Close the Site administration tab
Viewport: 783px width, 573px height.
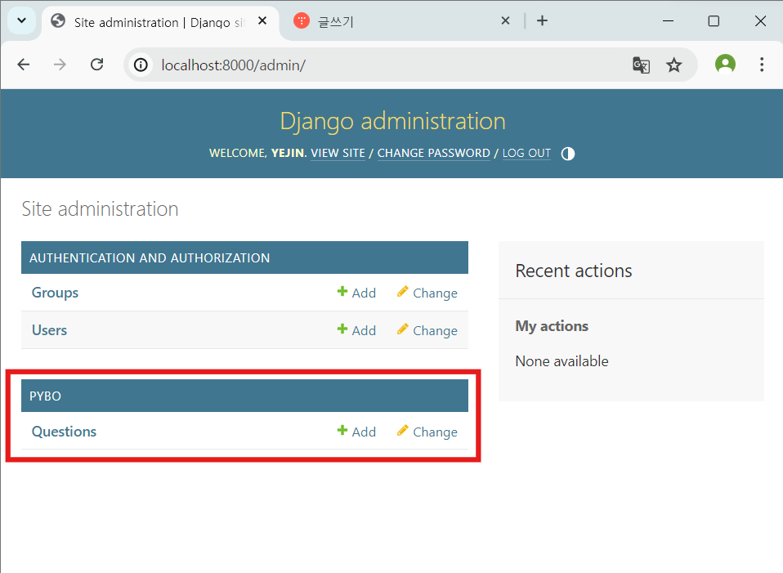click(x=262, y=21)
